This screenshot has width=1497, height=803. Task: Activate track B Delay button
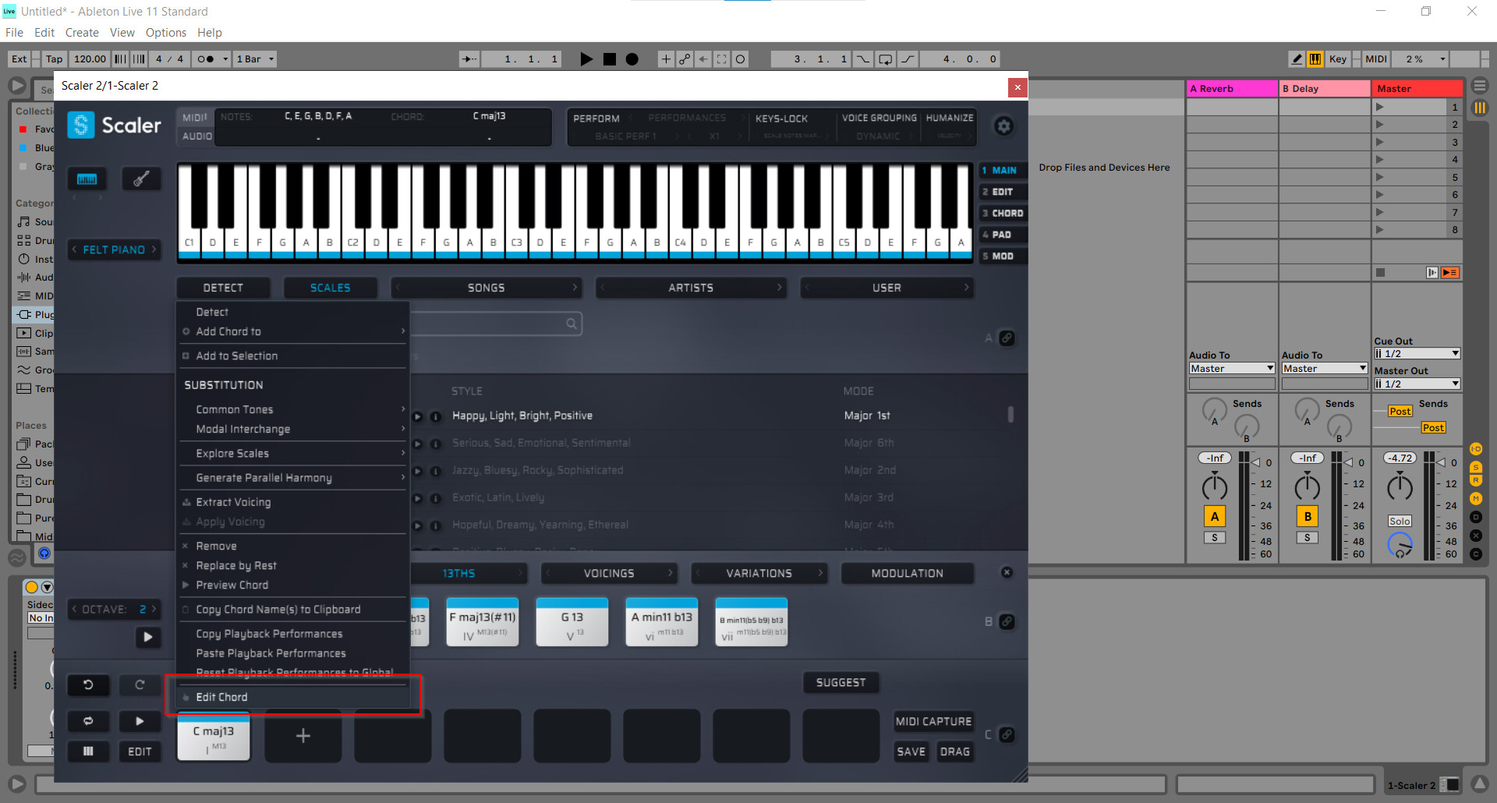point(1308,516)
